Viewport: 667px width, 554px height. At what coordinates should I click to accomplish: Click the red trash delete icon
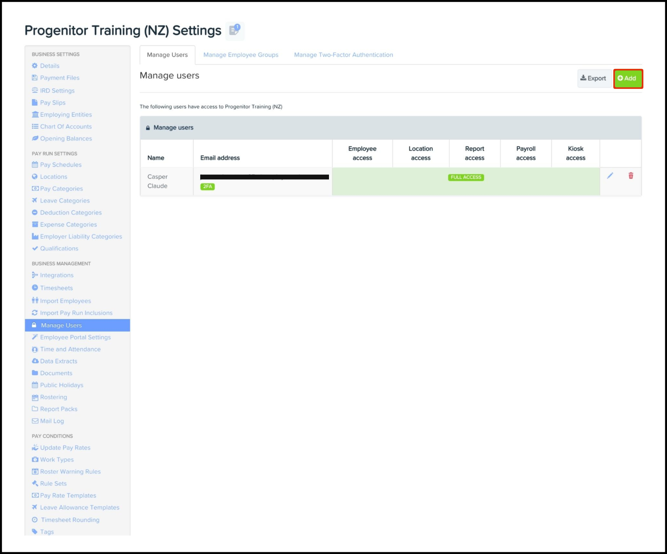[x=630, y=176]
